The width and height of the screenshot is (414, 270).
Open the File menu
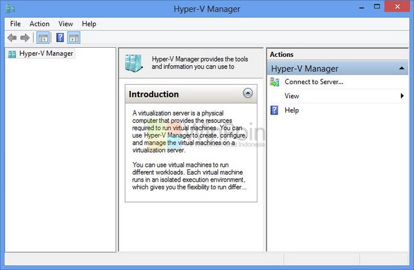coord(16,24)
